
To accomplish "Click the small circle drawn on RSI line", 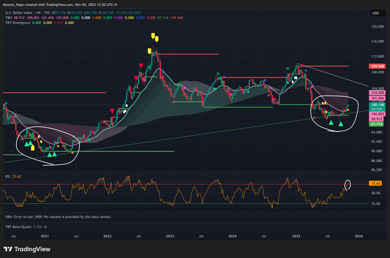I will coord(348,184).
